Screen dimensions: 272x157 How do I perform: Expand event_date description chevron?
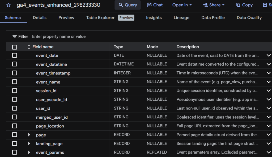tap(269, 56)
